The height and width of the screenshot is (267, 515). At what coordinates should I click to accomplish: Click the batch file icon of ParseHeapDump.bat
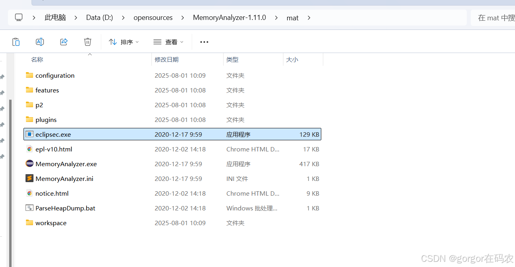[x=29, y=208]
